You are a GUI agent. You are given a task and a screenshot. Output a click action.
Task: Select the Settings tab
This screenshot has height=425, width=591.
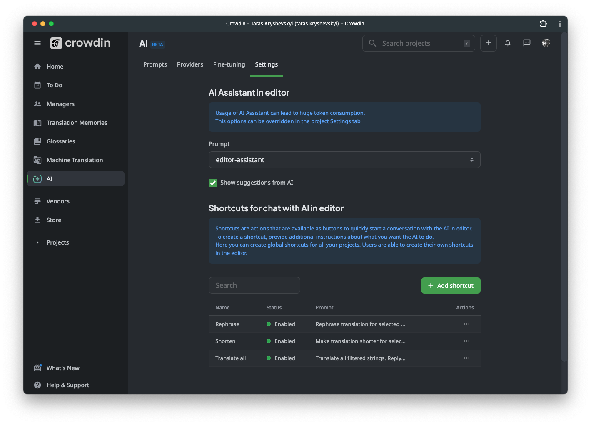coord(267,64)
